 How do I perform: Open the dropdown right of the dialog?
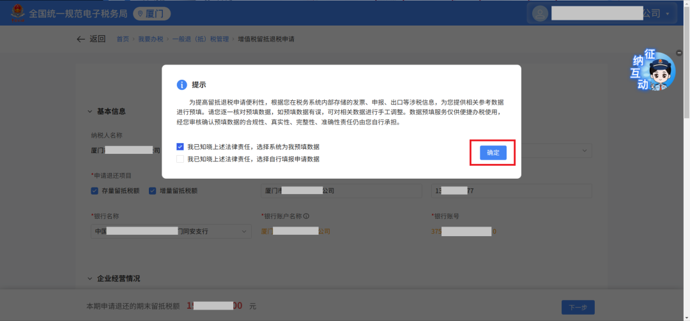(x=584, y=151)
